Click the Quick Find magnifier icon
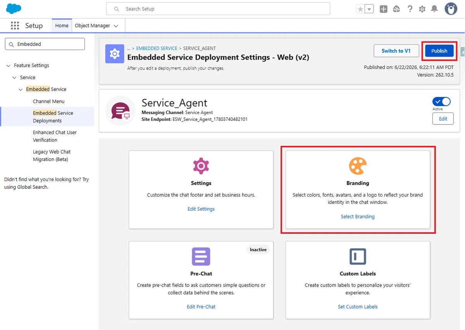465x330 pixels. (x=11, y=44)
